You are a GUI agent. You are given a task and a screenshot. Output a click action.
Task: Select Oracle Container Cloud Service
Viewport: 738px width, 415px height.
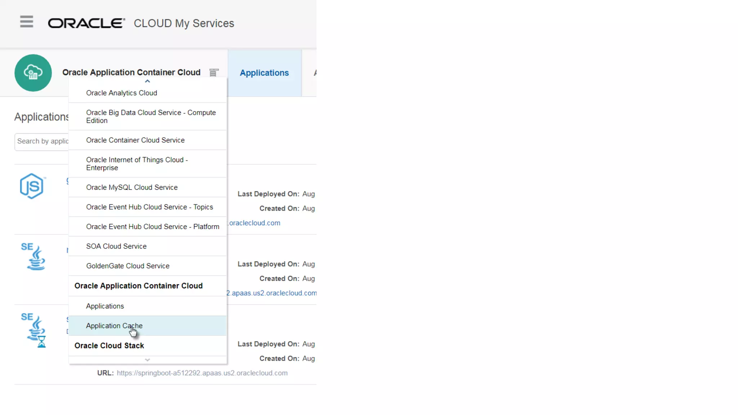point(135,140)
